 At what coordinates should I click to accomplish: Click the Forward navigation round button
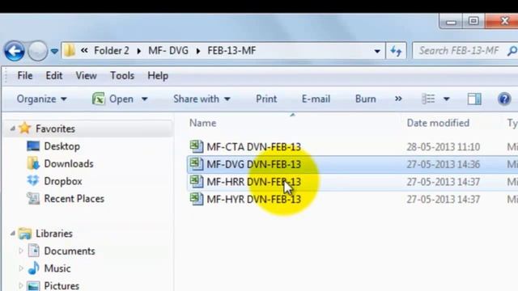(37, 51)
